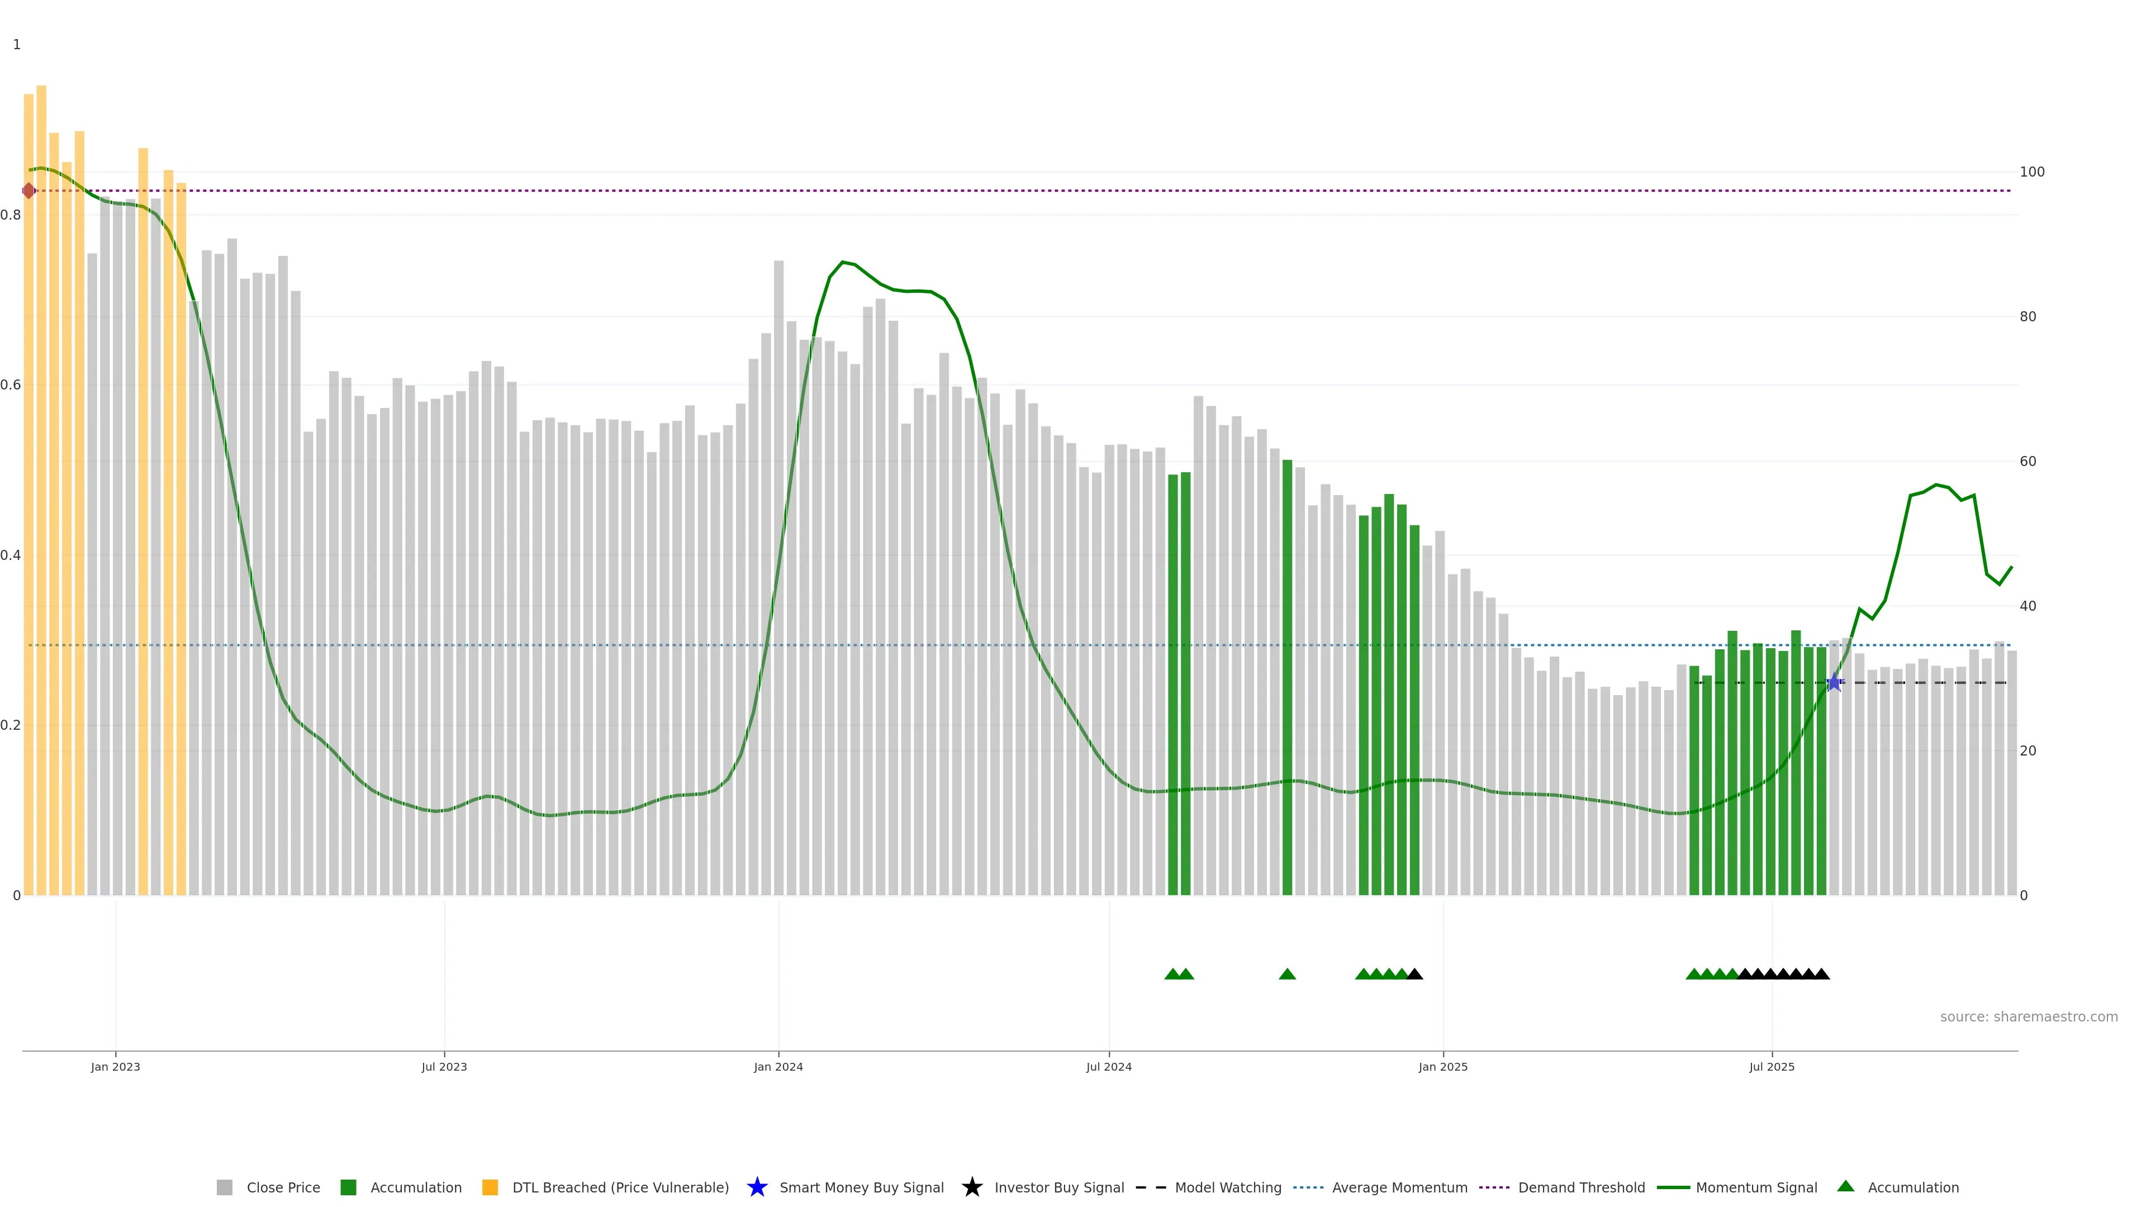The height and width of the screenshot is (1207, 2146).
Task: Click the green Accumulation legend square
Action: pyautogui.click(x=348, y=1187)
